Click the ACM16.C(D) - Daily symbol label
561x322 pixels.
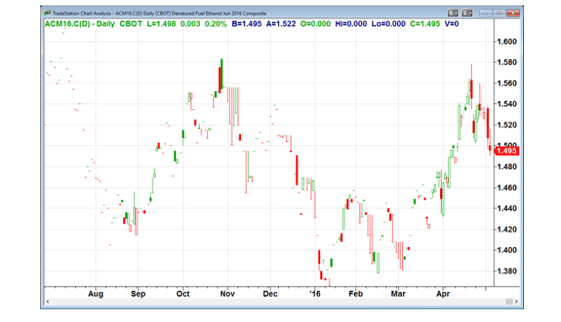80,24
